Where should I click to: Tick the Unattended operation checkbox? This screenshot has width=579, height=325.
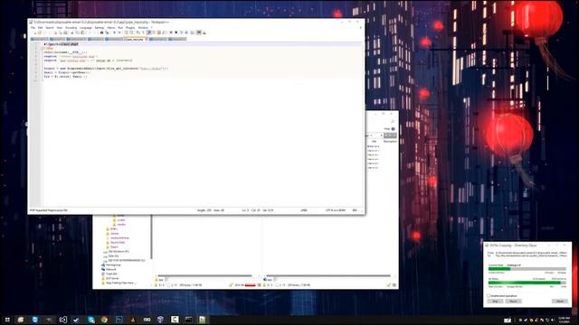coord(489,295)
